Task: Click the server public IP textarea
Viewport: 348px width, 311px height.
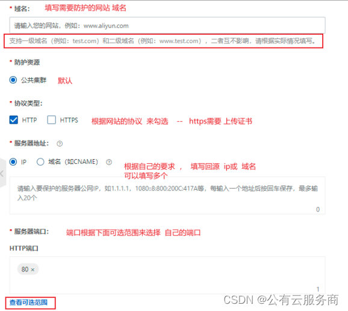Action: [167, 196]
